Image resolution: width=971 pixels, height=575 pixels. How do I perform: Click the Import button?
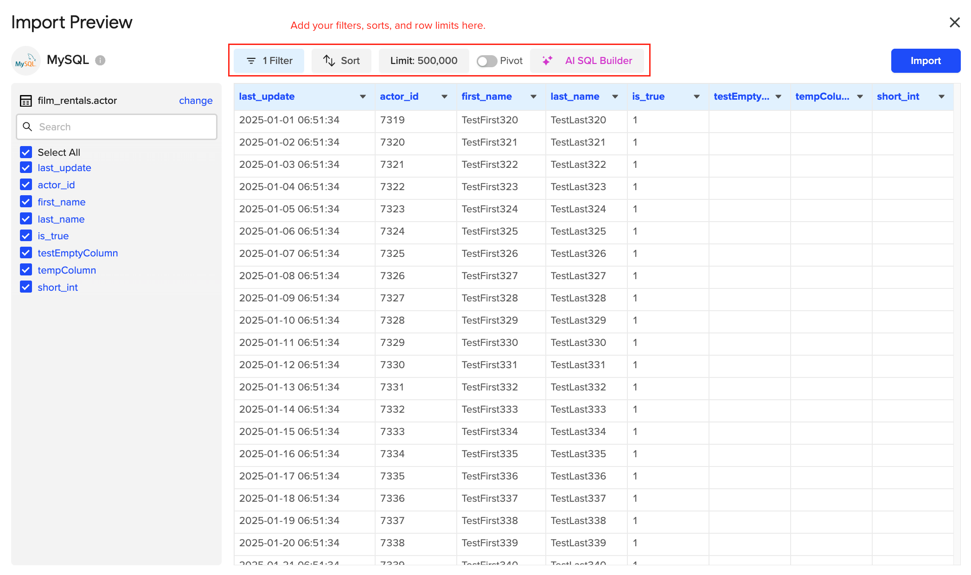click(925, 60)
